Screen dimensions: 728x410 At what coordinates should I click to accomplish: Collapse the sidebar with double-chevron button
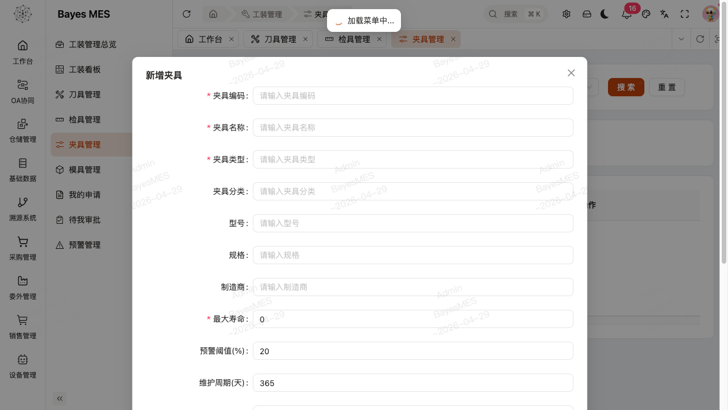tap(59, 399)
